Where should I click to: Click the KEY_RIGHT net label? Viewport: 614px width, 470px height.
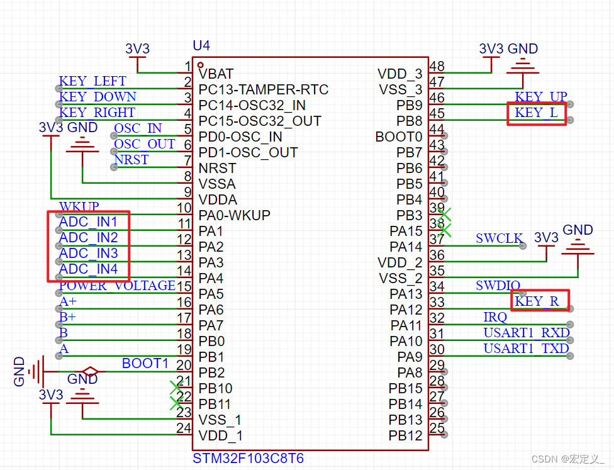(97, 113)
